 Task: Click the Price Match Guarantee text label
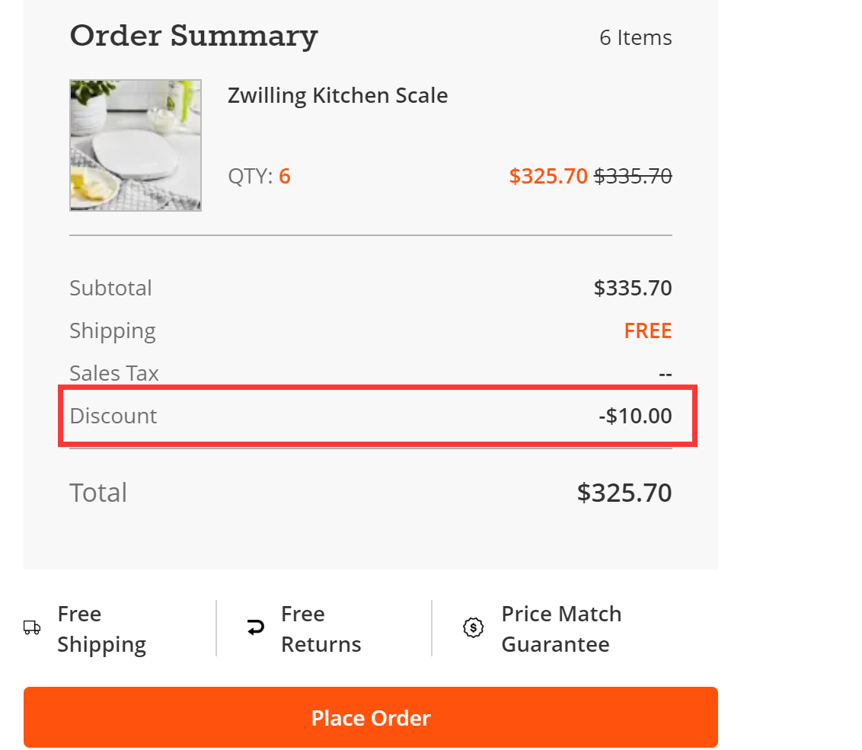tap(560, 628)
